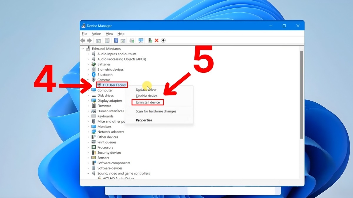This screenshot has width=353, height=198.
Task: Choose Scan for hardware changes in context menu
Action: point(156,111)
